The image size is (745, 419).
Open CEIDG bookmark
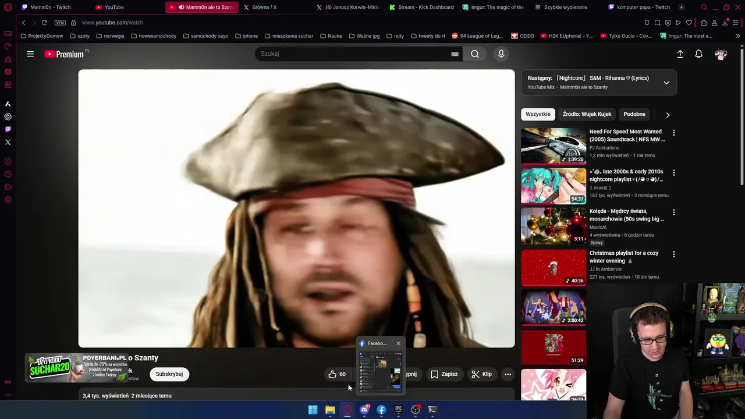(x=523, y=36)
